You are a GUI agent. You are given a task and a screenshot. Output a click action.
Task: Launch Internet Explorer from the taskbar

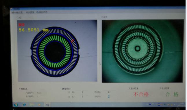24,105
